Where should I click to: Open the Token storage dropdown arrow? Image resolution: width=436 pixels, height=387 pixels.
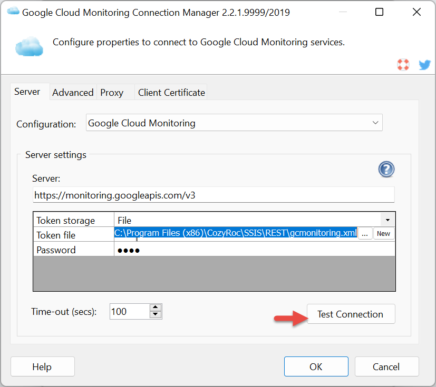click(x=387, y=220)
